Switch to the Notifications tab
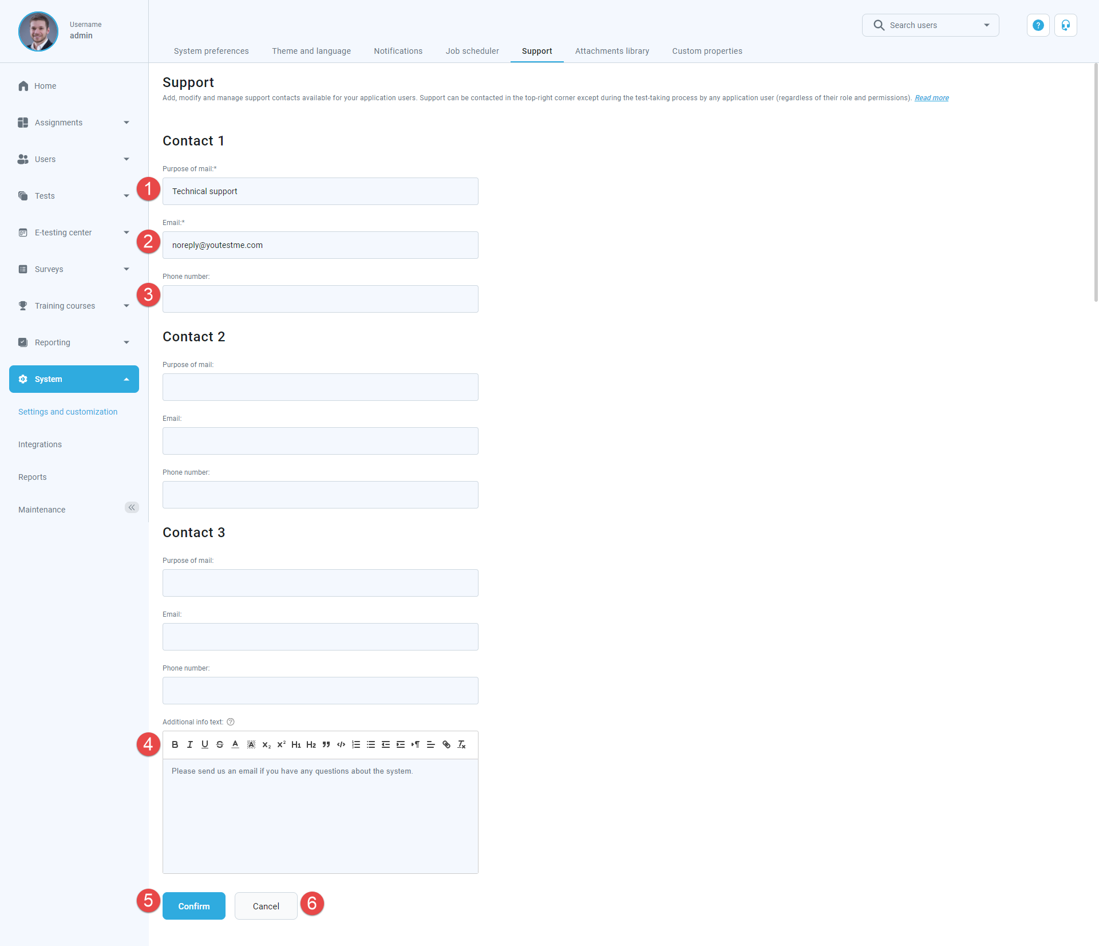Screen dimensions: 1099x946 398,51
